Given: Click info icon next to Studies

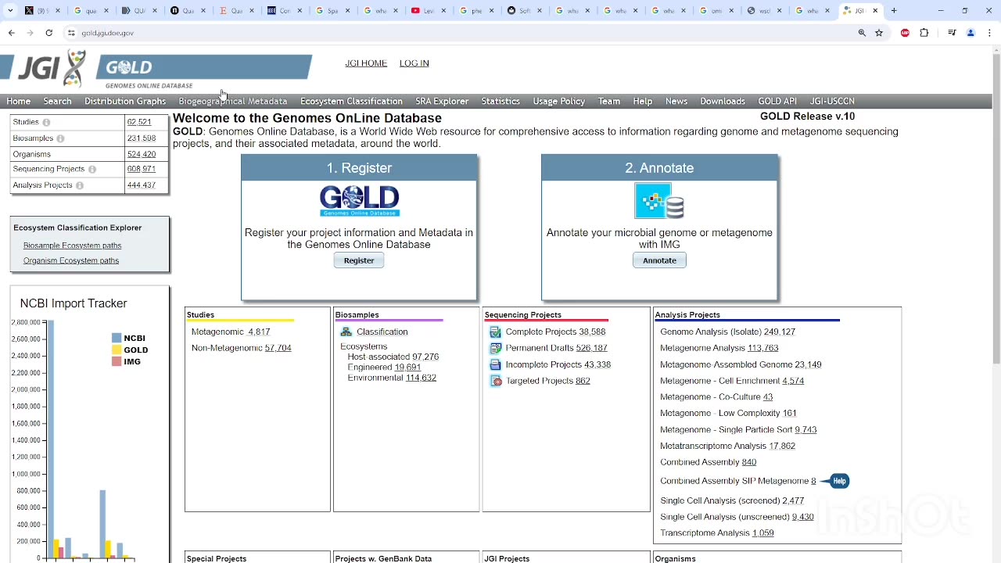Looking at the screenshot, I should click(46, 123).
